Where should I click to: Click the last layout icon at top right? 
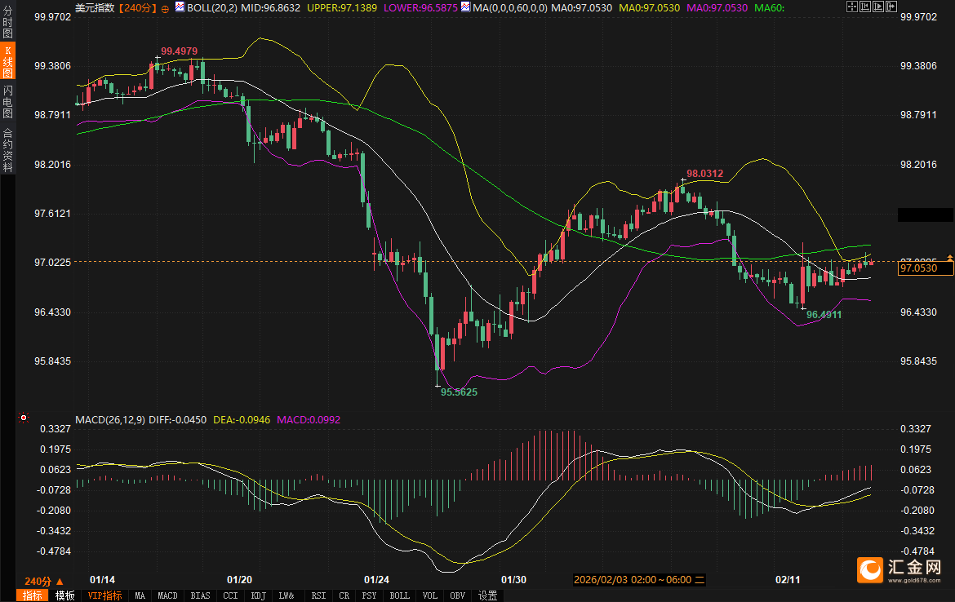[x=891, y=7]
